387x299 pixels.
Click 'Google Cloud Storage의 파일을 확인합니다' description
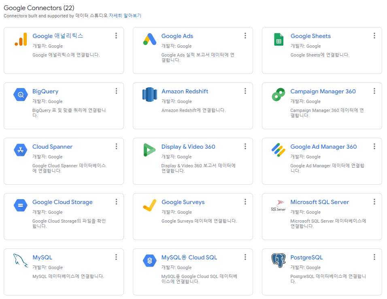(x=69, y=223)
